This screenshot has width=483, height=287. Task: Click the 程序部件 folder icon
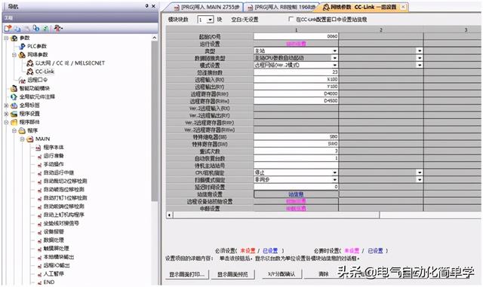[x=14, y=122]
